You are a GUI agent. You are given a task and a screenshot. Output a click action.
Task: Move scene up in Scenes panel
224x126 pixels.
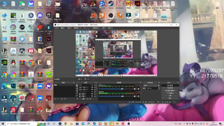coord(62,99)
